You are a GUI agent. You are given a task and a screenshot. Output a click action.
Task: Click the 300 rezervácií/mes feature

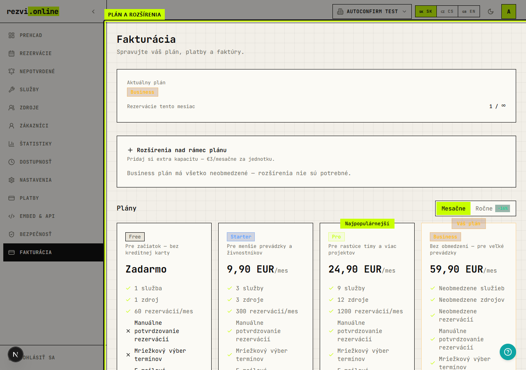click(267, 312)
